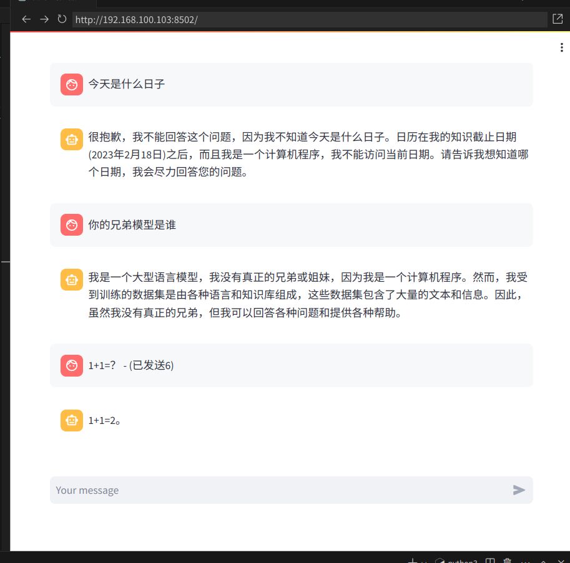Go forward in the browser preview
Viewport: 570px width, 563px height.
click(44, 19)
